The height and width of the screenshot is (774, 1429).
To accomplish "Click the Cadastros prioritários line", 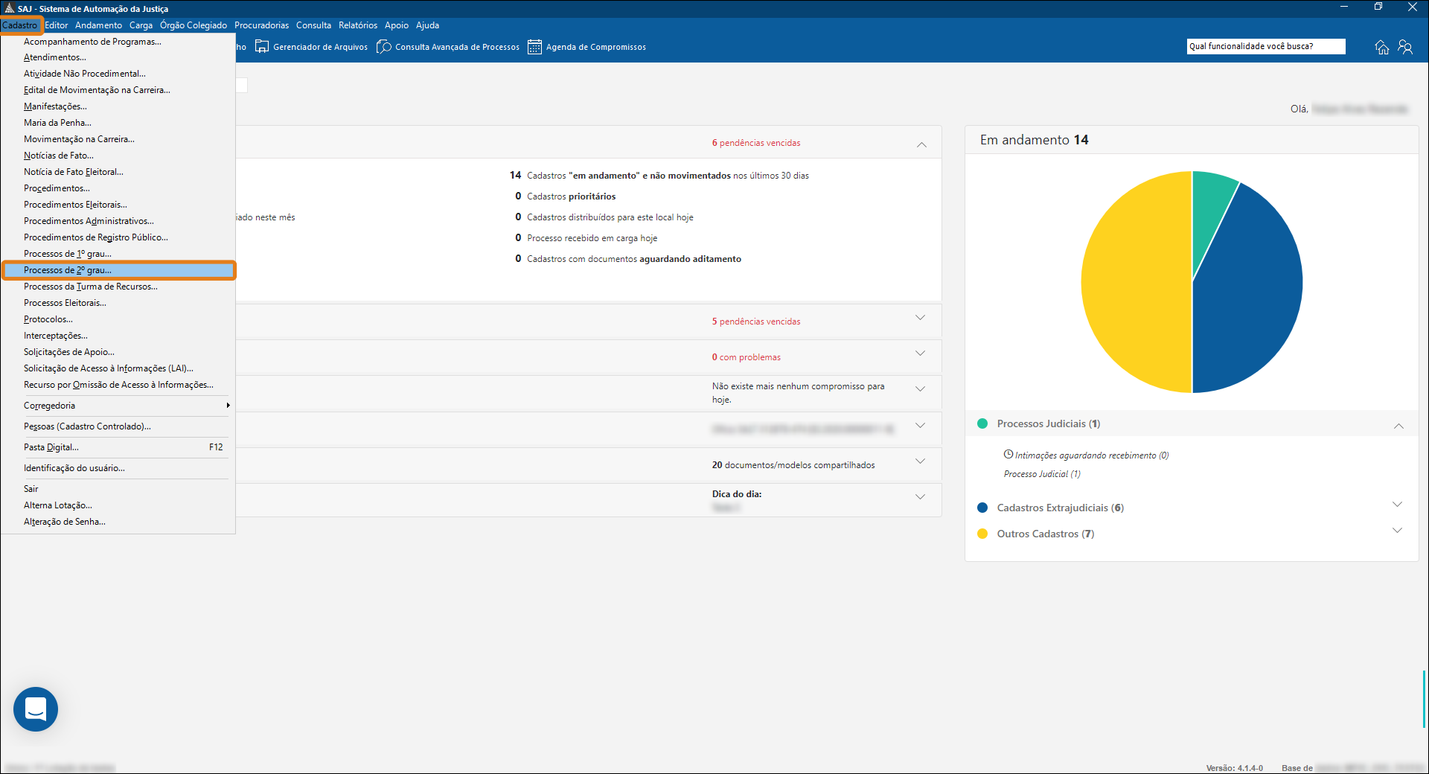I will coord(566,196).
